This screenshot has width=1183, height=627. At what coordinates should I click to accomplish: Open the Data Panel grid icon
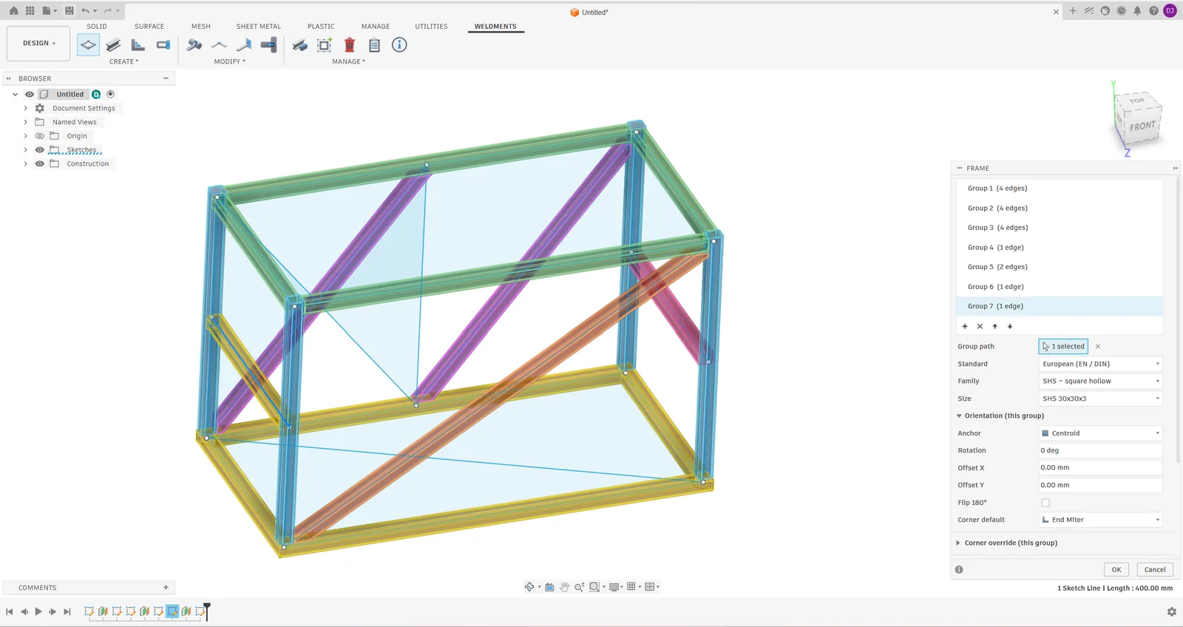pyautogui.click(x=30, y=11)
